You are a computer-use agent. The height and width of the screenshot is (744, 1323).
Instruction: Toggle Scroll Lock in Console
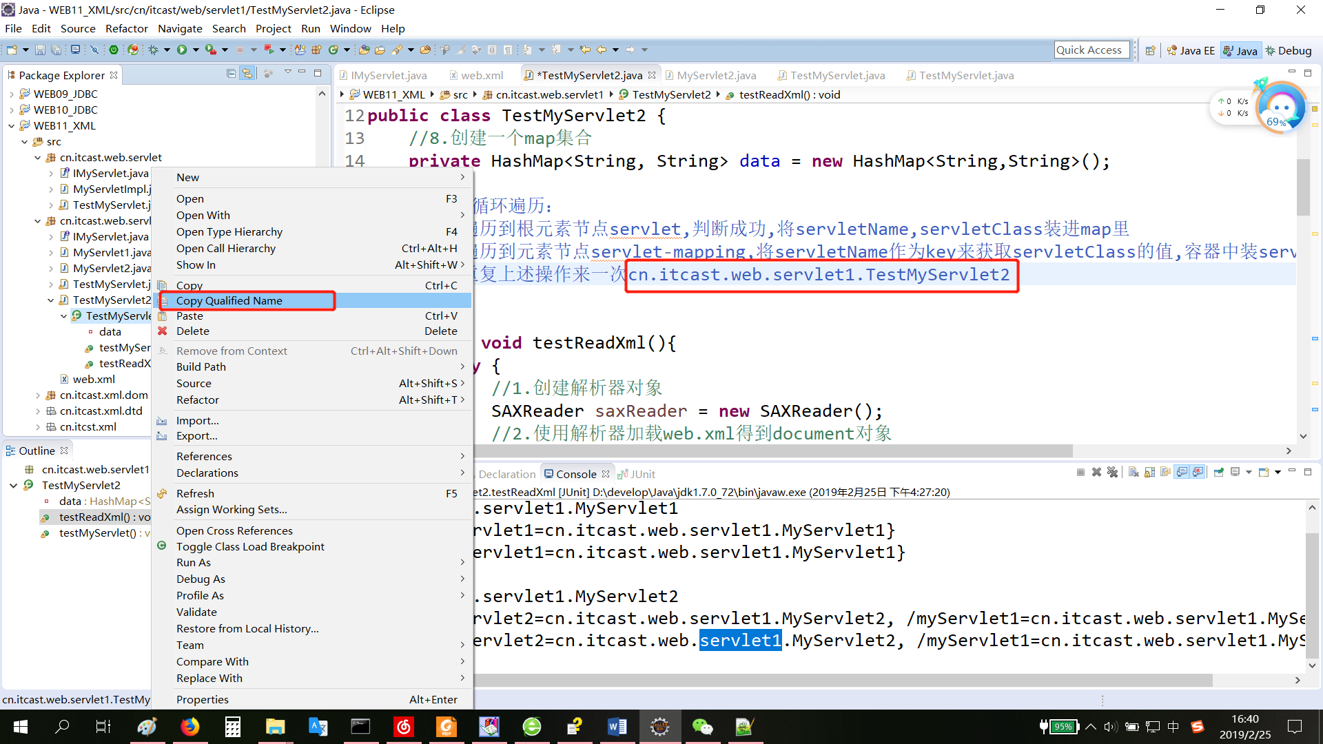[x=1149, y=472]
